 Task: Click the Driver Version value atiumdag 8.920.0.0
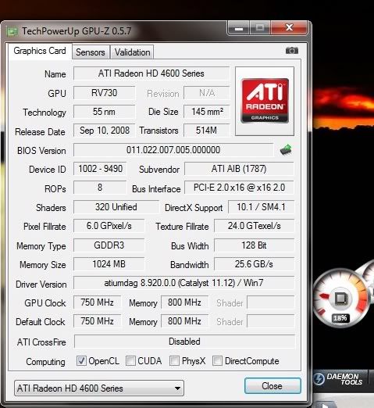[184, 283]
